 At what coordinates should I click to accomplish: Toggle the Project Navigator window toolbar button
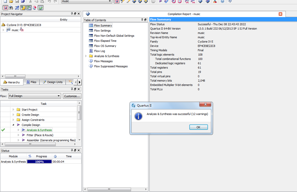[23, 8]
